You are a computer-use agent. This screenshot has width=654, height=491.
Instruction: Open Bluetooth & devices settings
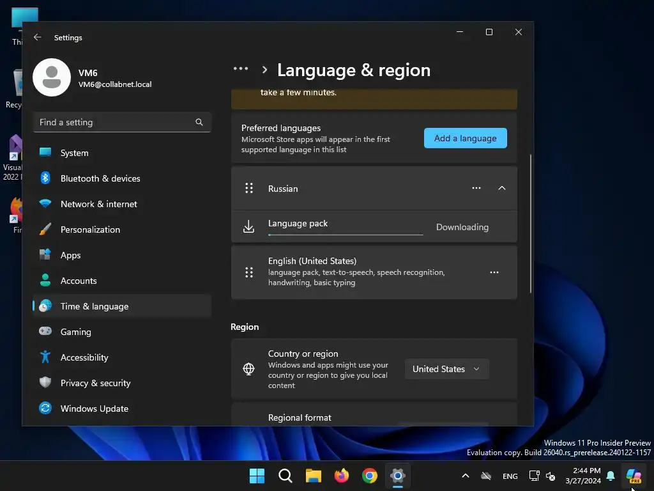122,178
